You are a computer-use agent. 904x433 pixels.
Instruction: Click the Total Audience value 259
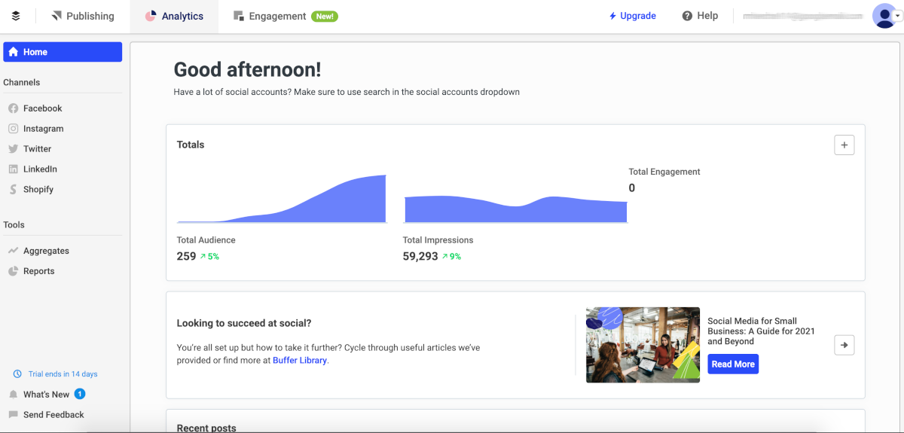186,256
